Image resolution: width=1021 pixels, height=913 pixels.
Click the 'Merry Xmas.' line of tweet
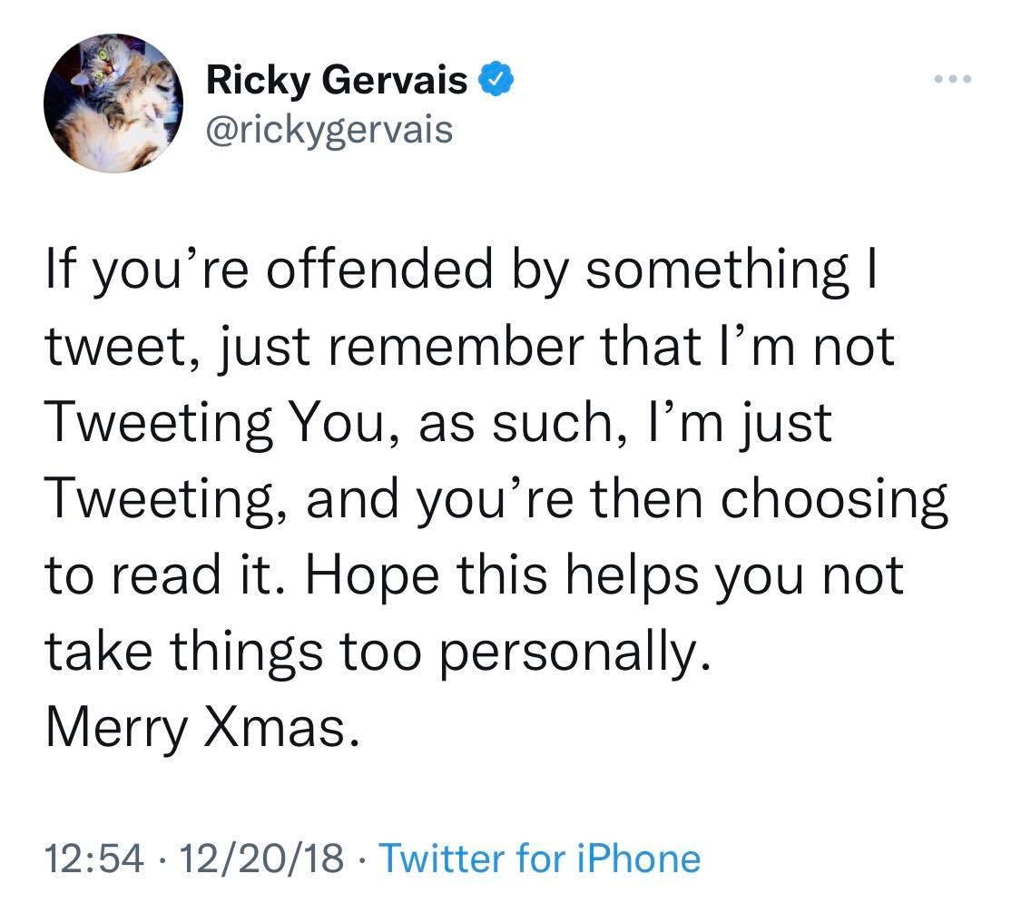click(202, 727)
